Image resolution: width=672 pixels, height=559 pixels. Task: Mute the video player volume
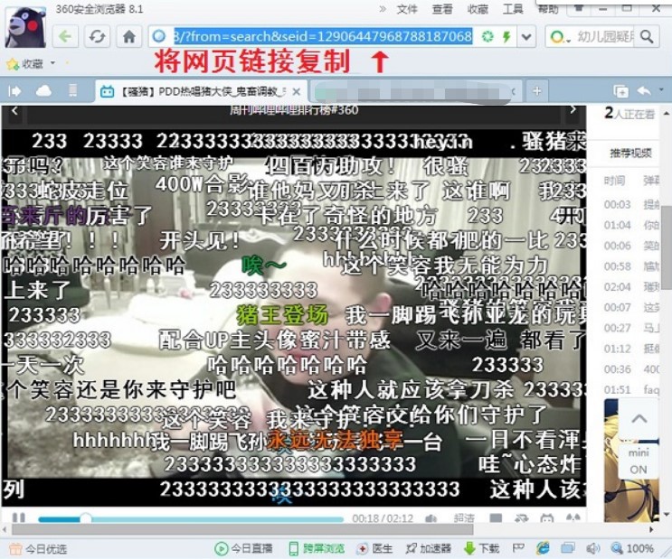click(431, 518)
